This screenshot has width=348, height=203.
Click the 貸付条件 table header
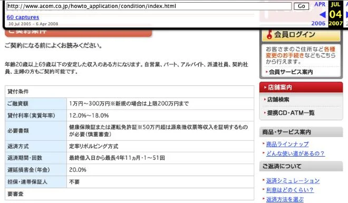(129, 92)
